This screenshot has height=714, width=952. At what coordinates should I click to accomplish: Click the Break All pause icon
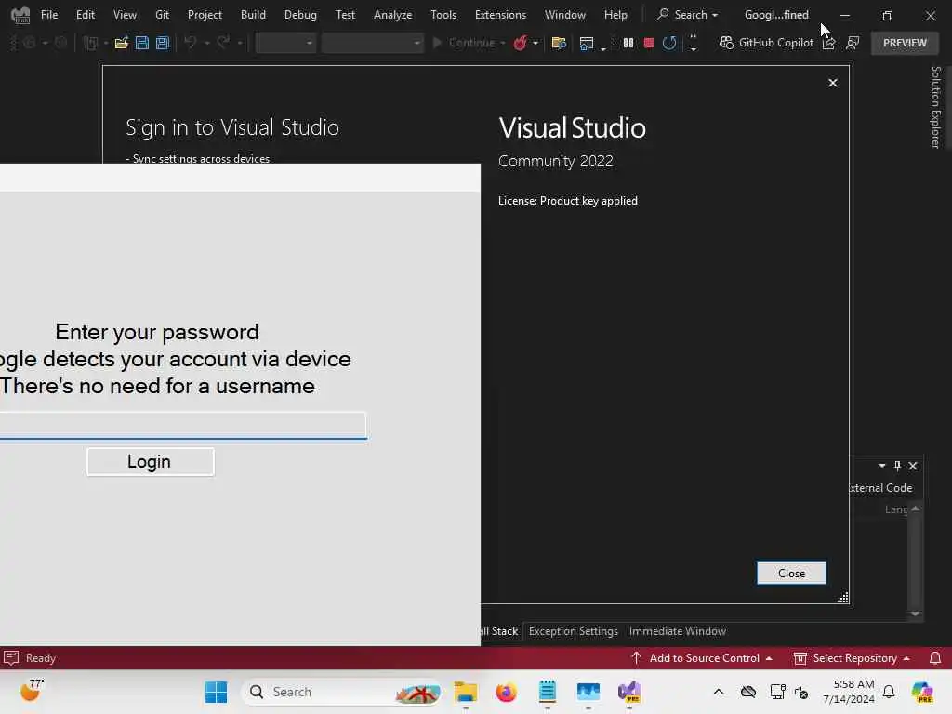[x=628, y=43]
